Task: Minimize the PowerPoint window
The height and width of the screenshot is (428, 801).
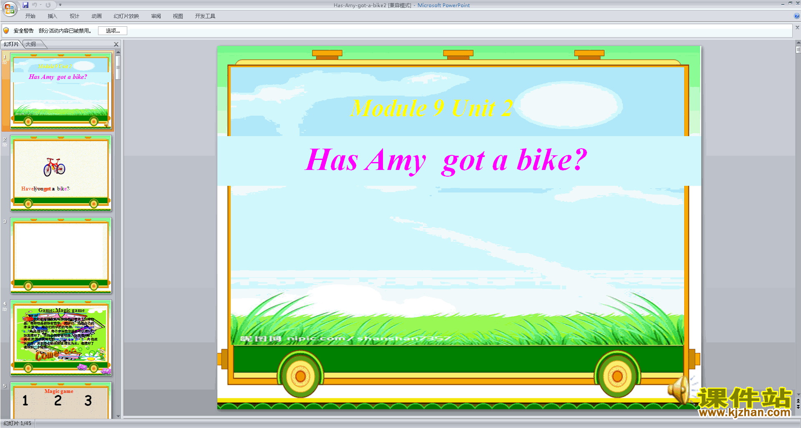Action: pyautogui.click(x=783, y=4)
